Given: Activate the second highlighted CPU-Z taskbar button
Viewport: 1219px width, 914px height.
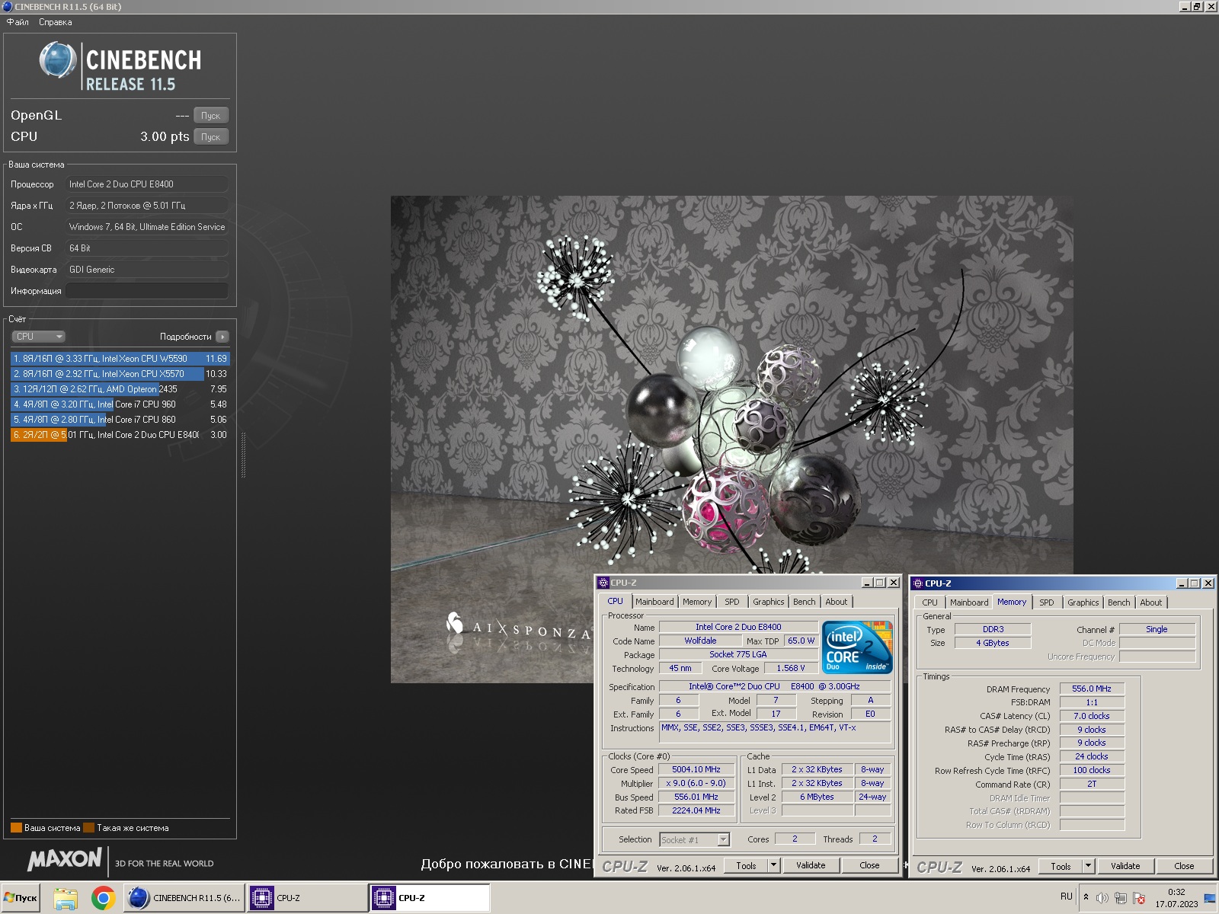Looking at the screenshot, I should pyautogui.click(x=429, y=898).
